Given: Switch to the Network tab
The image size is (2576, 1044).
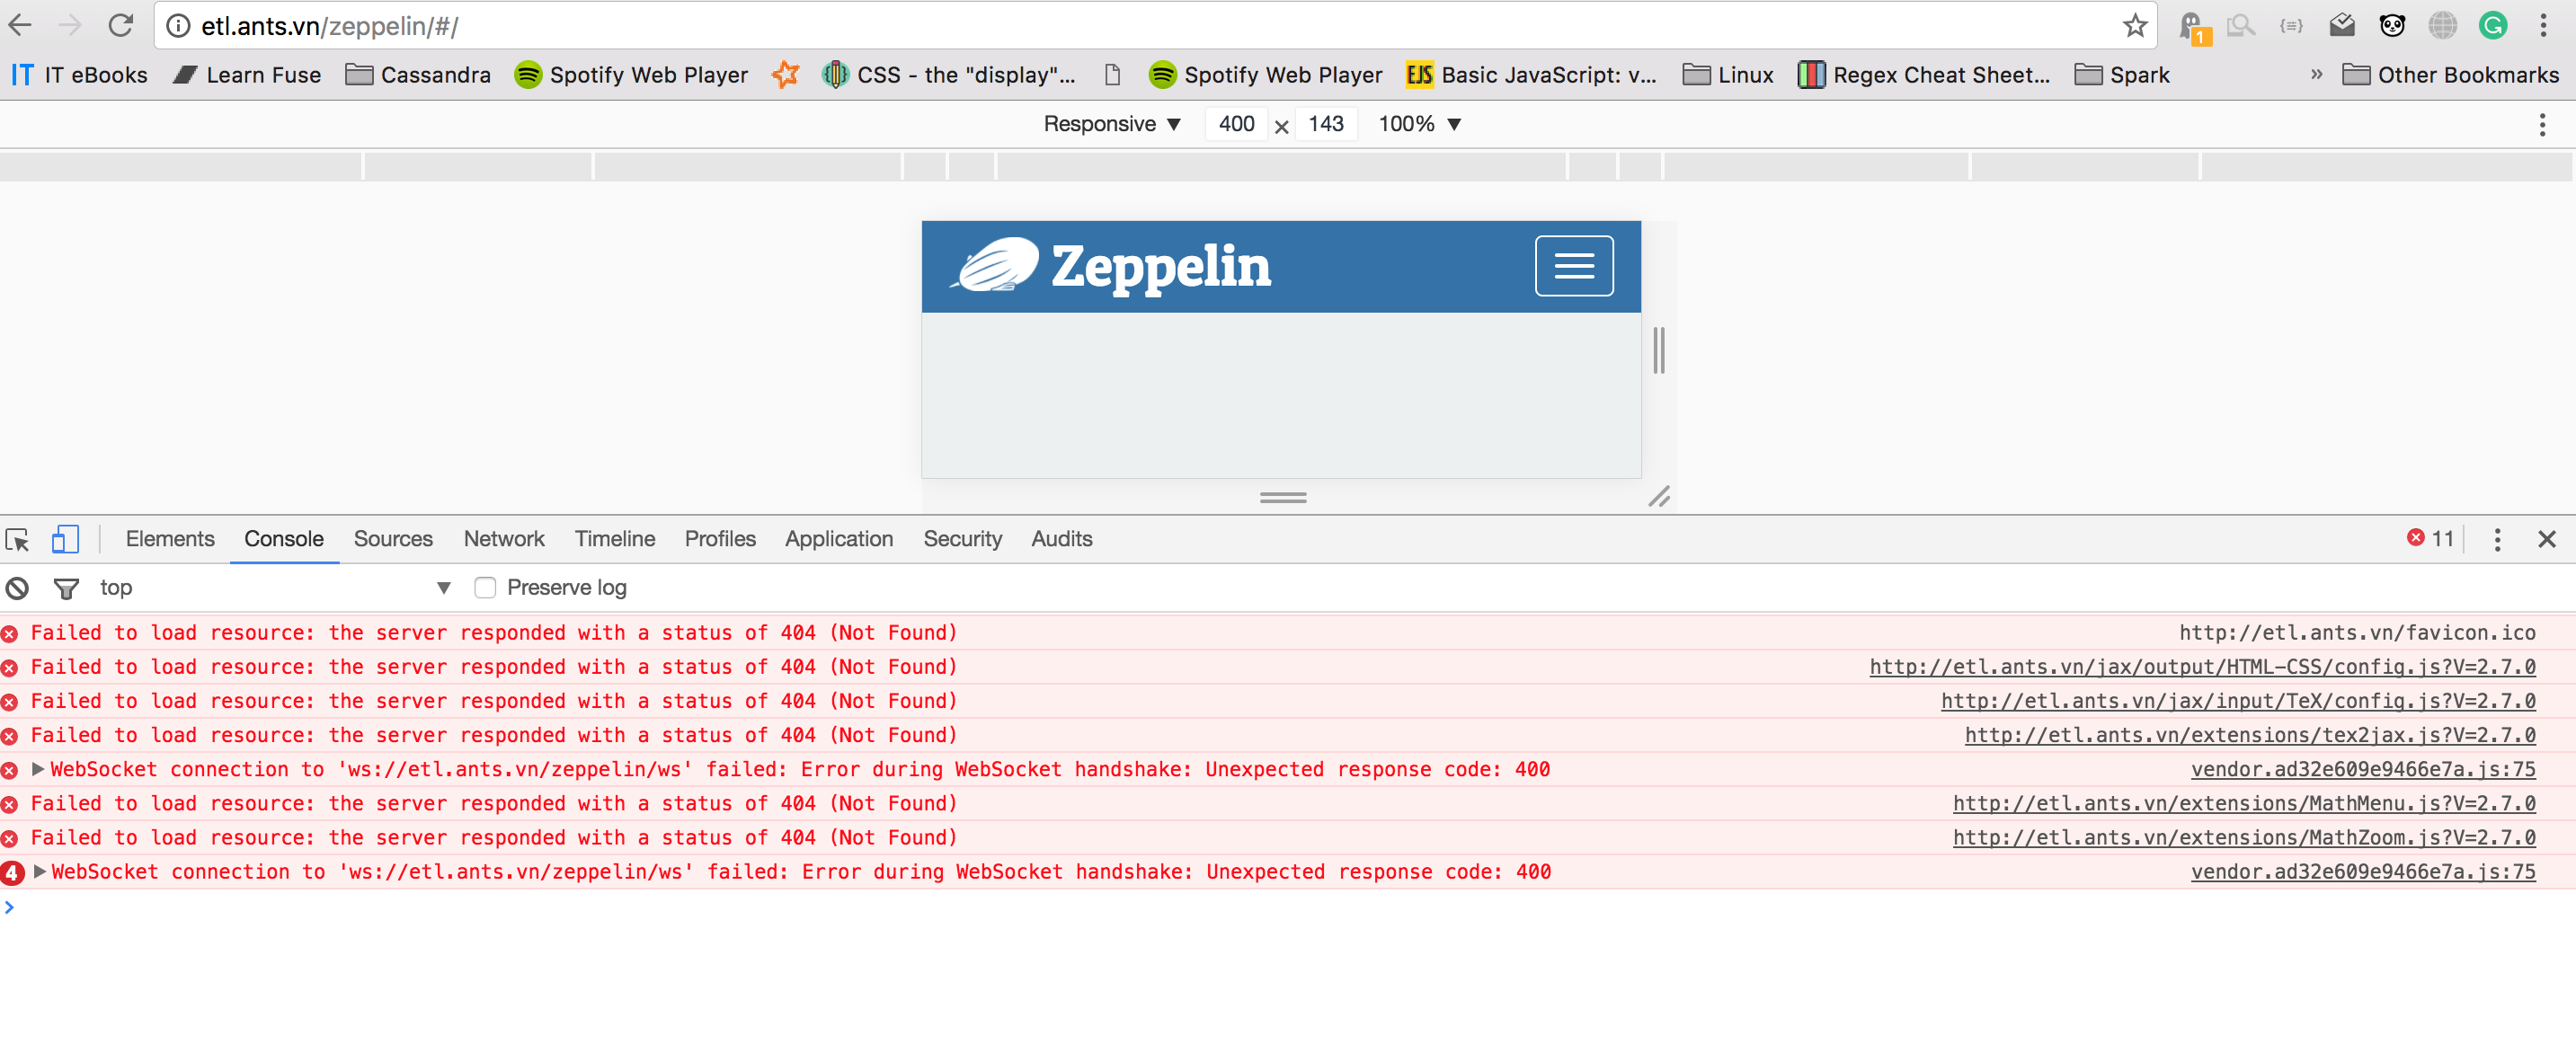Looking at the screenshot, I should (503, 539).
